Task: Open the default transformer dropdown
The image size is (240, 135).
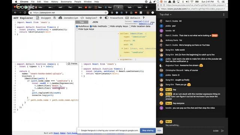Action: 135,18
